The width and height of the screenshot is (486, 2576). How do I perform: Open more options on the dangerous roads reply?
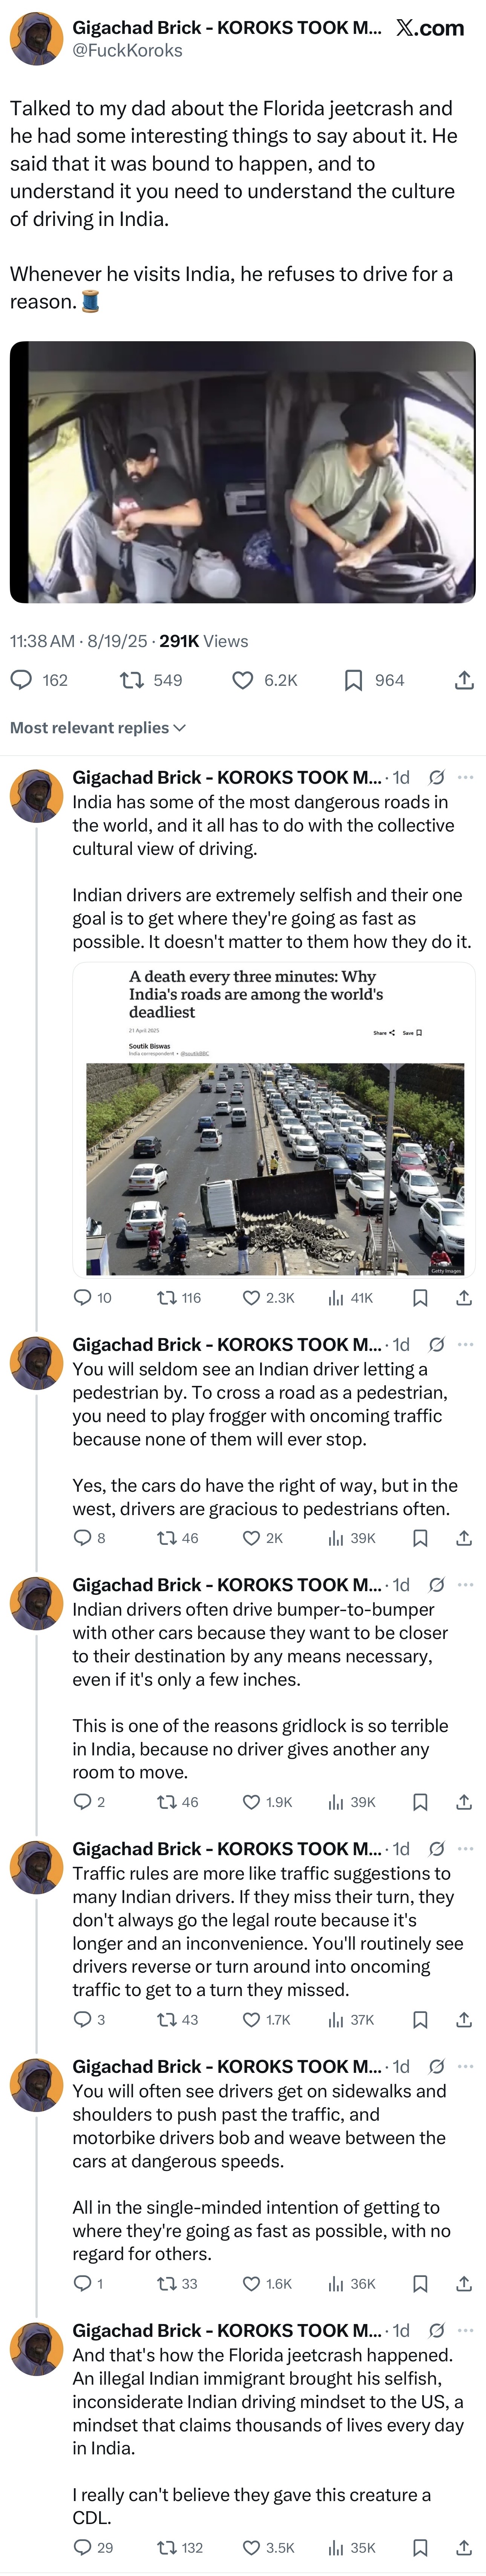[x=465, y=777]
